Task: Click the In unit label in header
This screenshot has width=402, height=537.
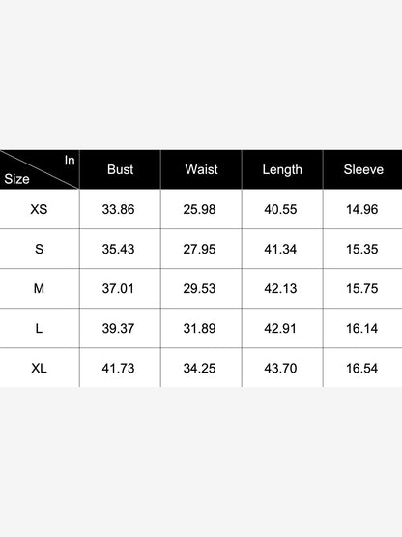Action: coord(70,161)
